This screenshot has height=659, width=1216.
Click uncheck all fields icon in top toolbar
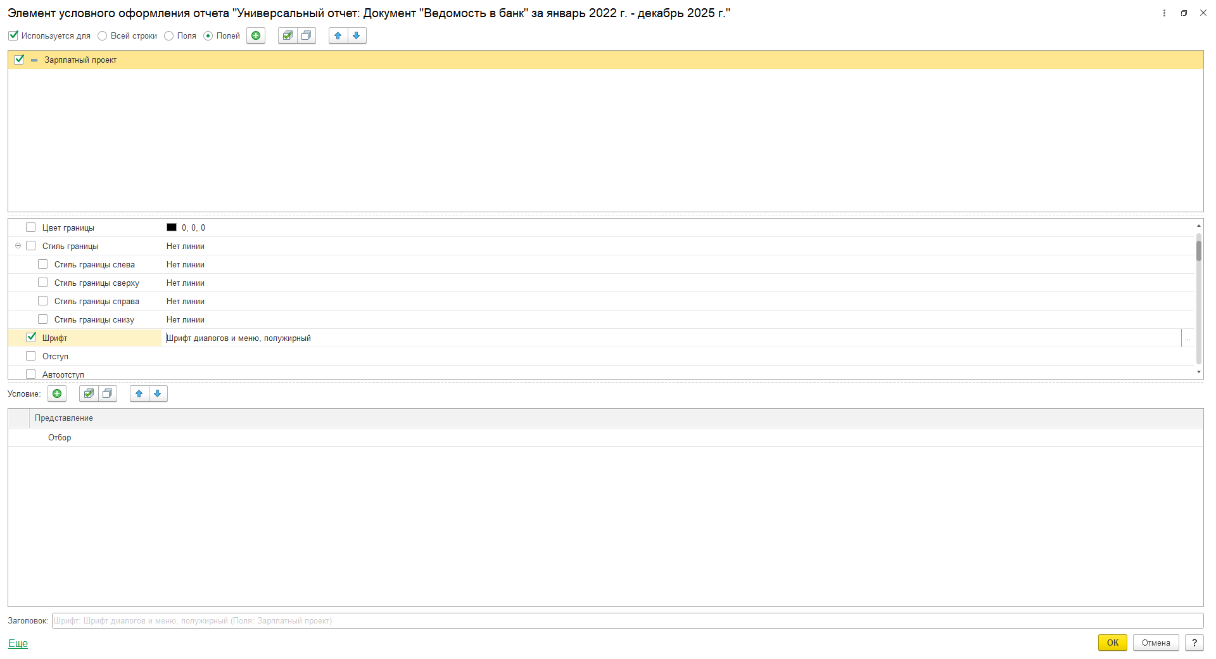click(x=306, y=36)
